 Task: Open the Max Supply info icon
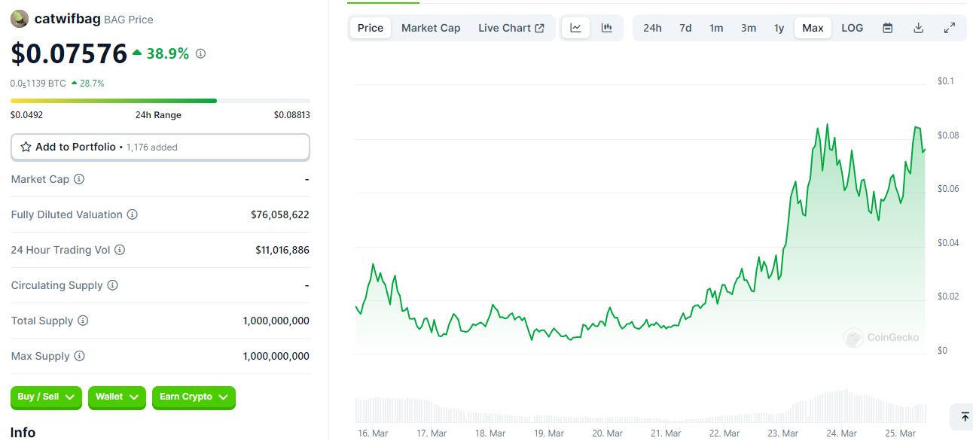tap(79, 356)
